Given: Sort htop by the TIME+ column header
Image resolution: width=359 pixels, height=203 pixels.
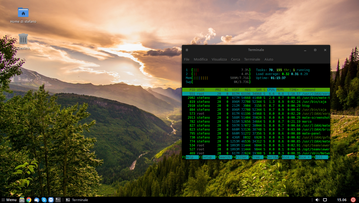Looking at the screenshot, I should [294, 90].
